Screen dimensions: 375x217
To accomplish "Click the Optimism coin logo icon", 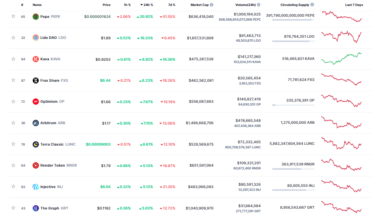I will (x=36, y=102).
